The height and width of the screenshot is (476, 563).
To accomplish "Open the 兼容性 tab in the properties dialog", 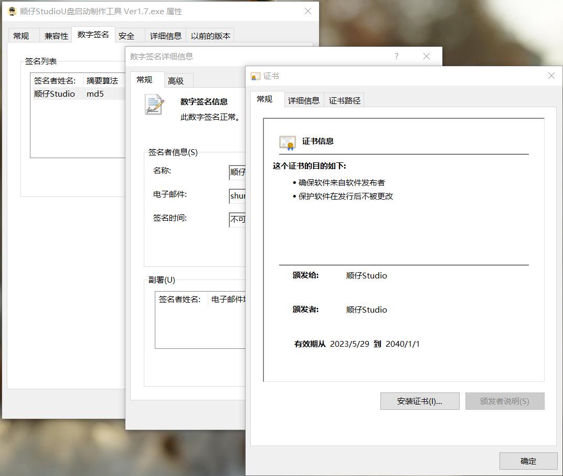I will (x=55, y=35).
